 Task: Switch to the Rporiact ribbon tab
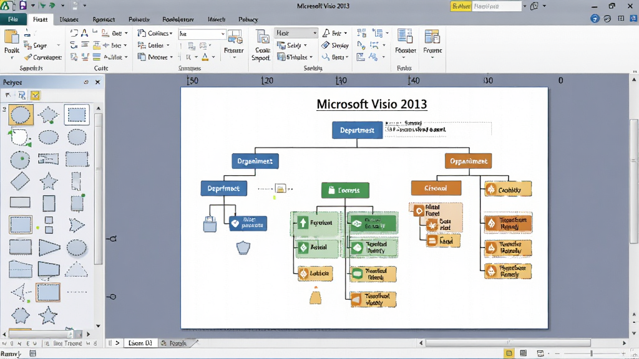coord(104,19)
